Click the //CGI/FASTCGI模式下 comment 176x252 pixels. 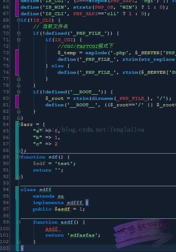[x=86, y=46]
